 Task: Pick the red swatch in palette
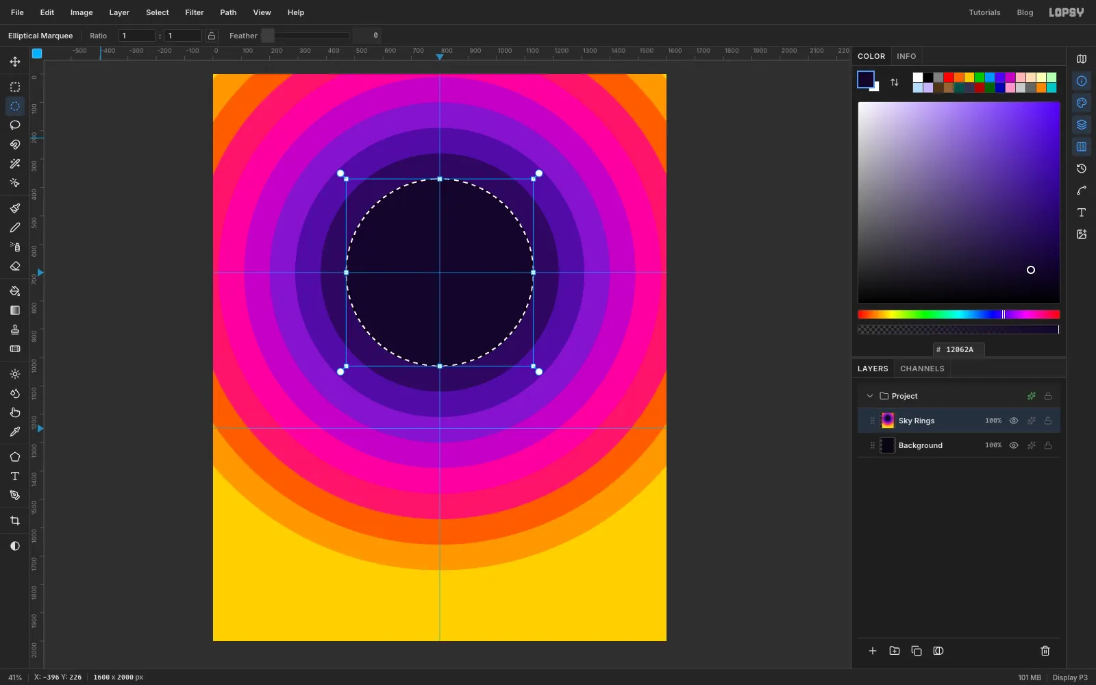(x=949, y=77)
